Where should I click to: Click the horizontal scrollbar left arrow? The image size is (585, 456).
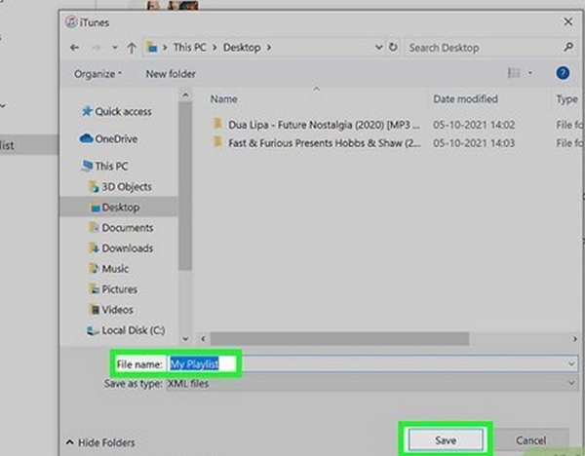tap(203, 338)
